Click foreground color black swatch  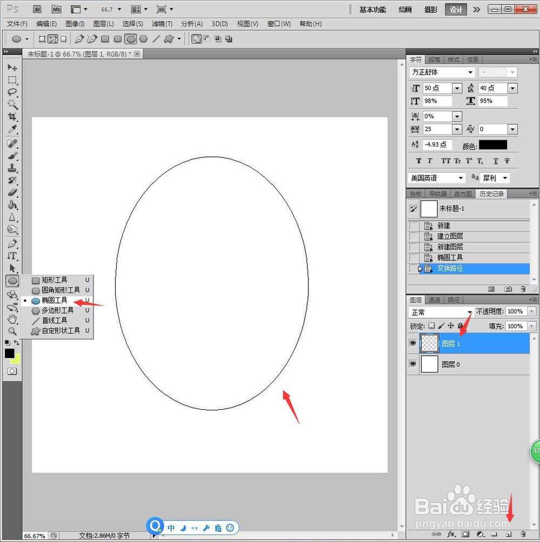(x=9, y=353)
